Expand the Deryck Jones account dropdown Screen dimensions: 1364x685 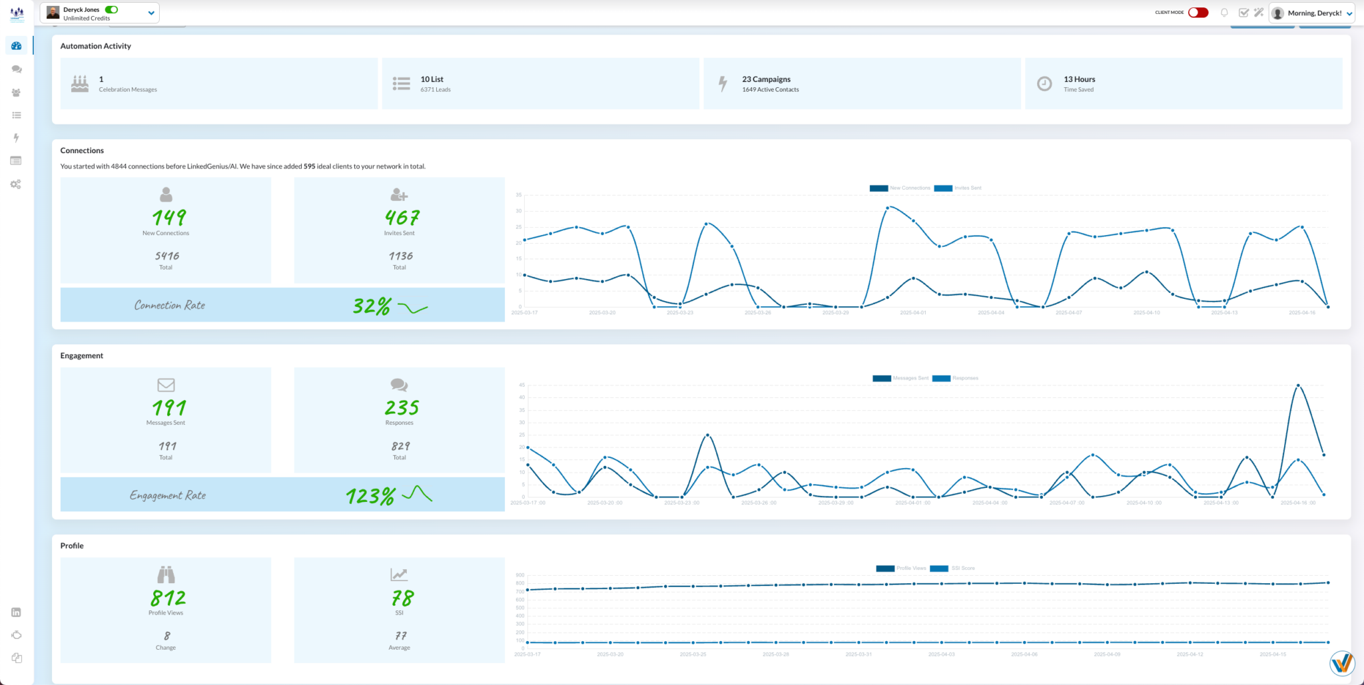151,13
